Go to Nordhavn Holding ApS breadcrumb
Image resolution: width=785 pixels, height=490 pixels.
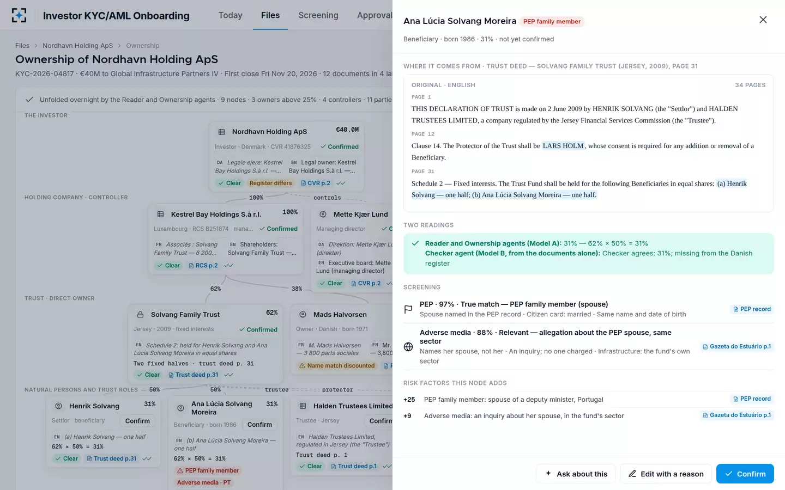point(77,46)
